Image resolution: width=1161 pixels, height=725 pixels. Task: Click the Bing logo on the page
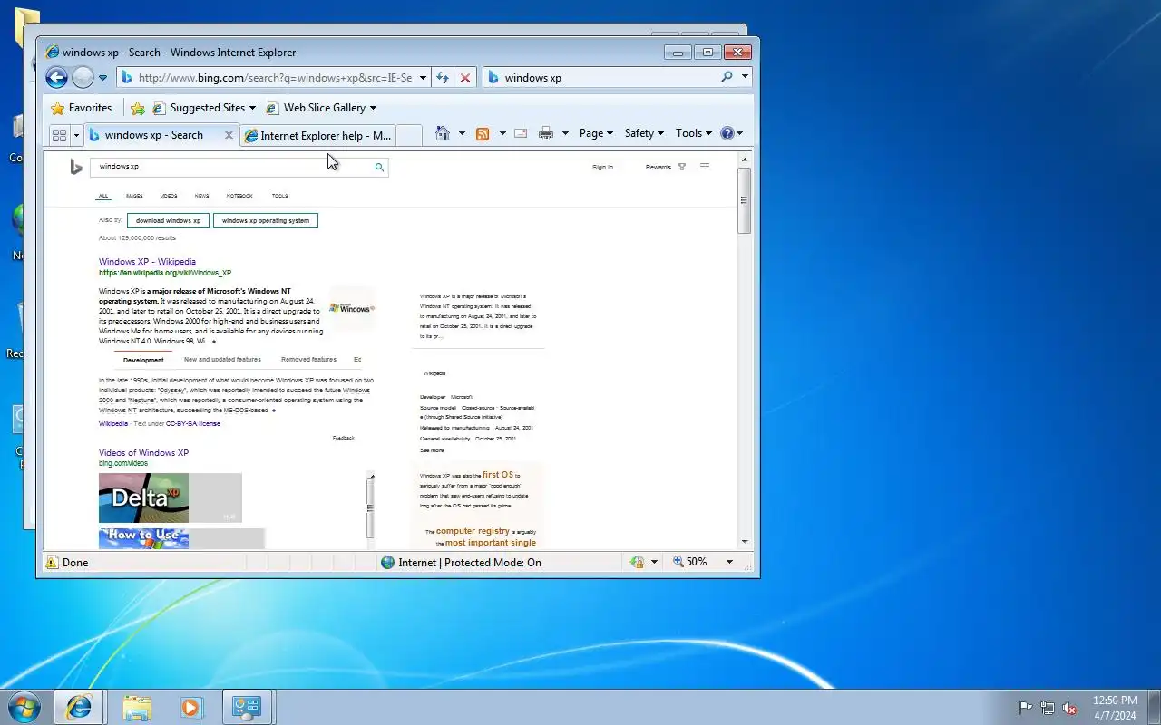76,167
